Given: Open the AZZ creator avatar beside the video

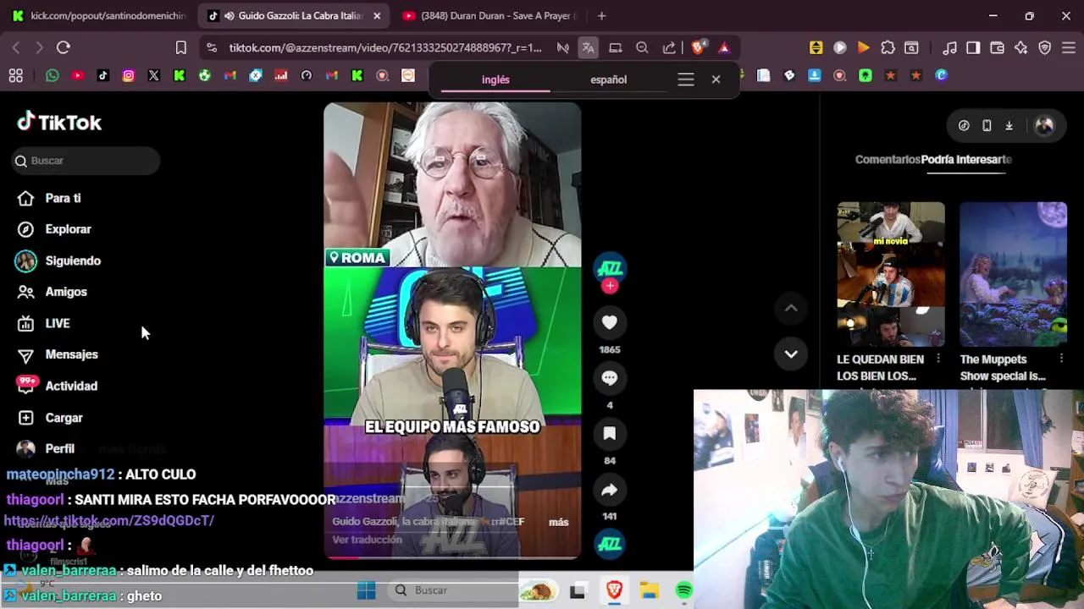Looking at the screenshot, I should pyautogui.click(x=610, y=268).
